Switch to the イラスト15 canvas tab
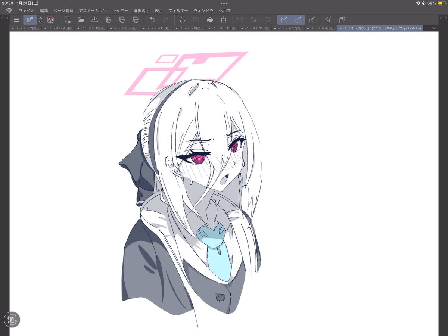This screenshot has height=336, width=448. tap(256, 28)
